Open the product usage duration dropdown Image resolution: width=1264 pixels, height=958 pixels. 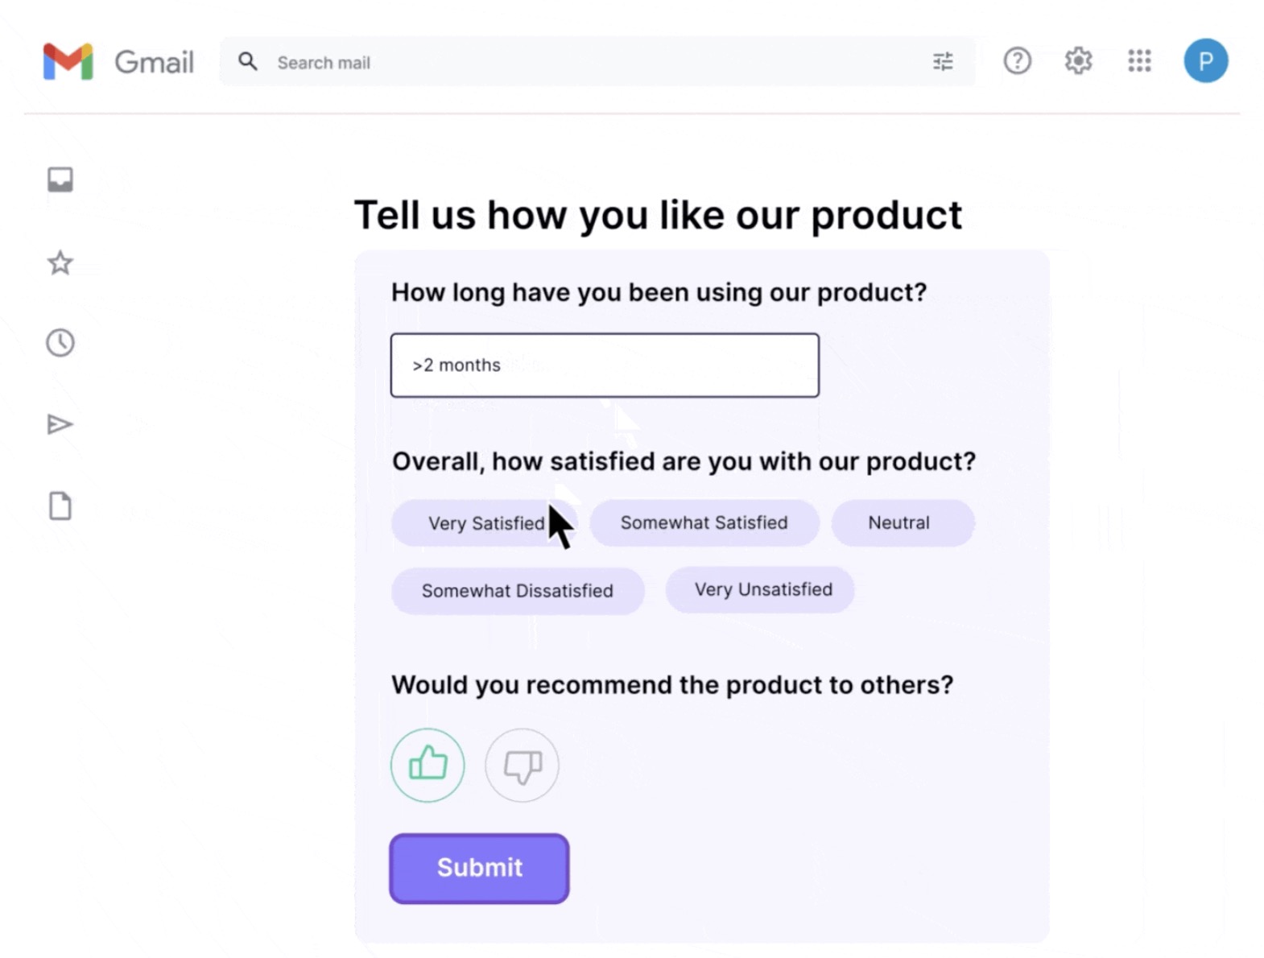coord(605,365)
